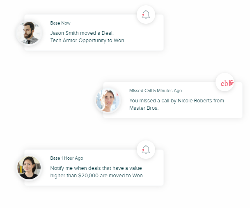The height and width of the screenshot is (208, 250).
Task: Click the bell icon on the Base Now notification
Action: tap(146, 15)
